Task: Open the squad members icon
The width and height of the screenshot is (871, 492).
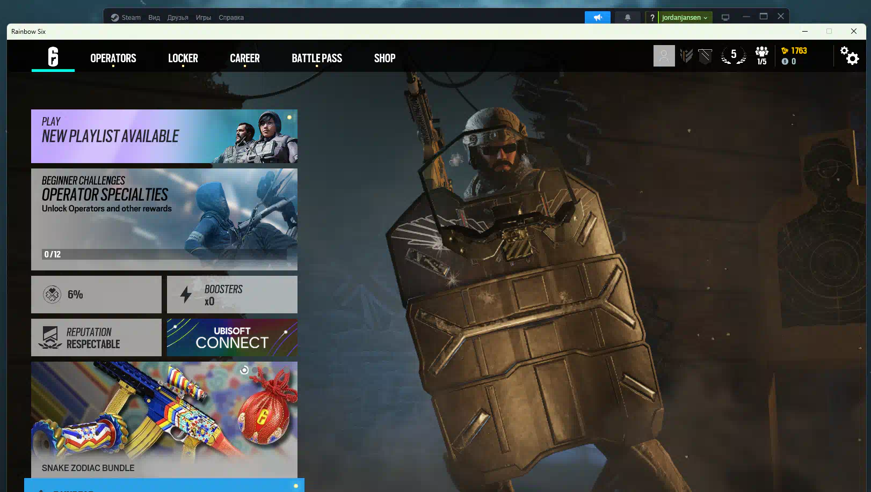Action: 761,56
